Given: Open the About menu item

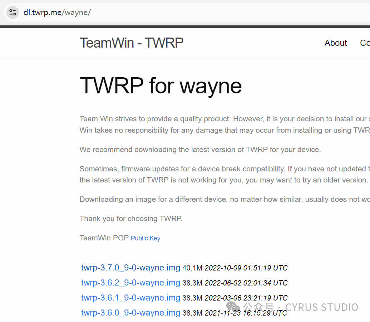Looking at the screenshot, I should pyautogui.click(x=336, y=43).
